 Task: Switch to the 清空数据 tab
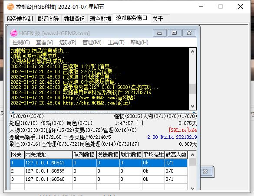click(100, 19)
